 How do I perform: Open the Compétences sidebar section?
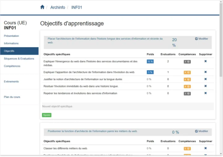coord(12,66)
